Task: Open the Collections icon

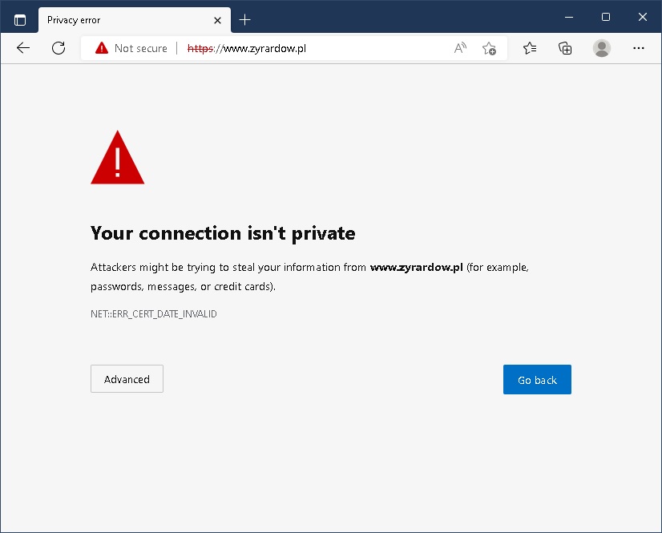Action: click(x=565, y=48)
